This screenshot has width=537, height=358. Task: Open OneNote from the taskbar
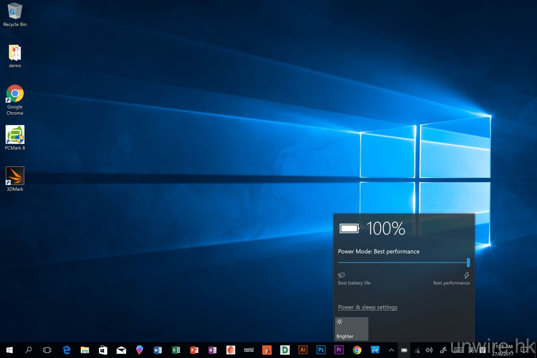pos(212,350)
